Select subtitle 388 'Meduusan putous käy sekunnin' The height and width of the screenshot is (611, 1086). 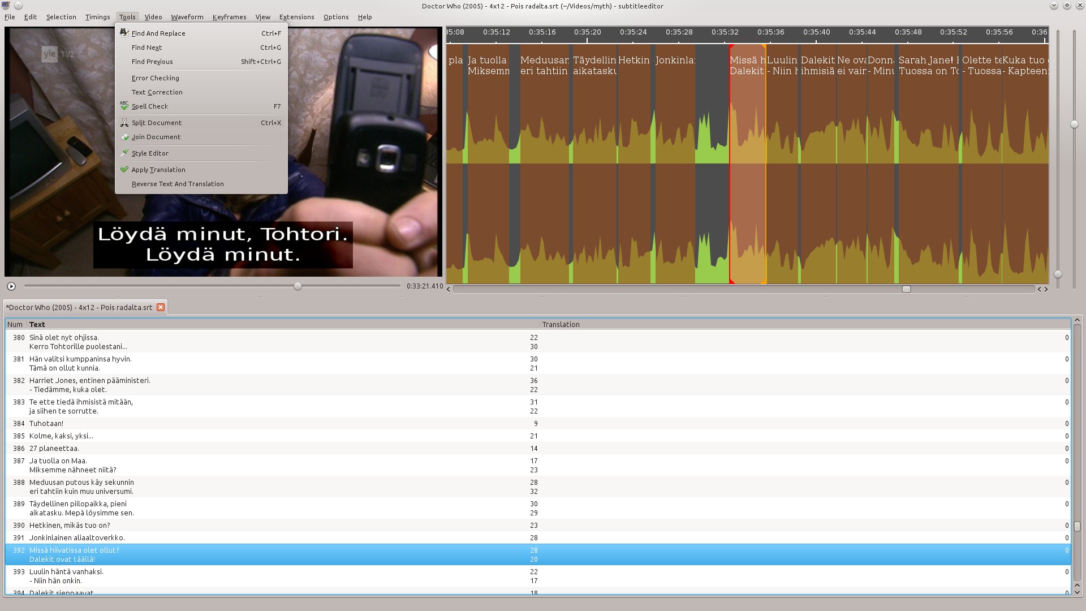point(538,487)
